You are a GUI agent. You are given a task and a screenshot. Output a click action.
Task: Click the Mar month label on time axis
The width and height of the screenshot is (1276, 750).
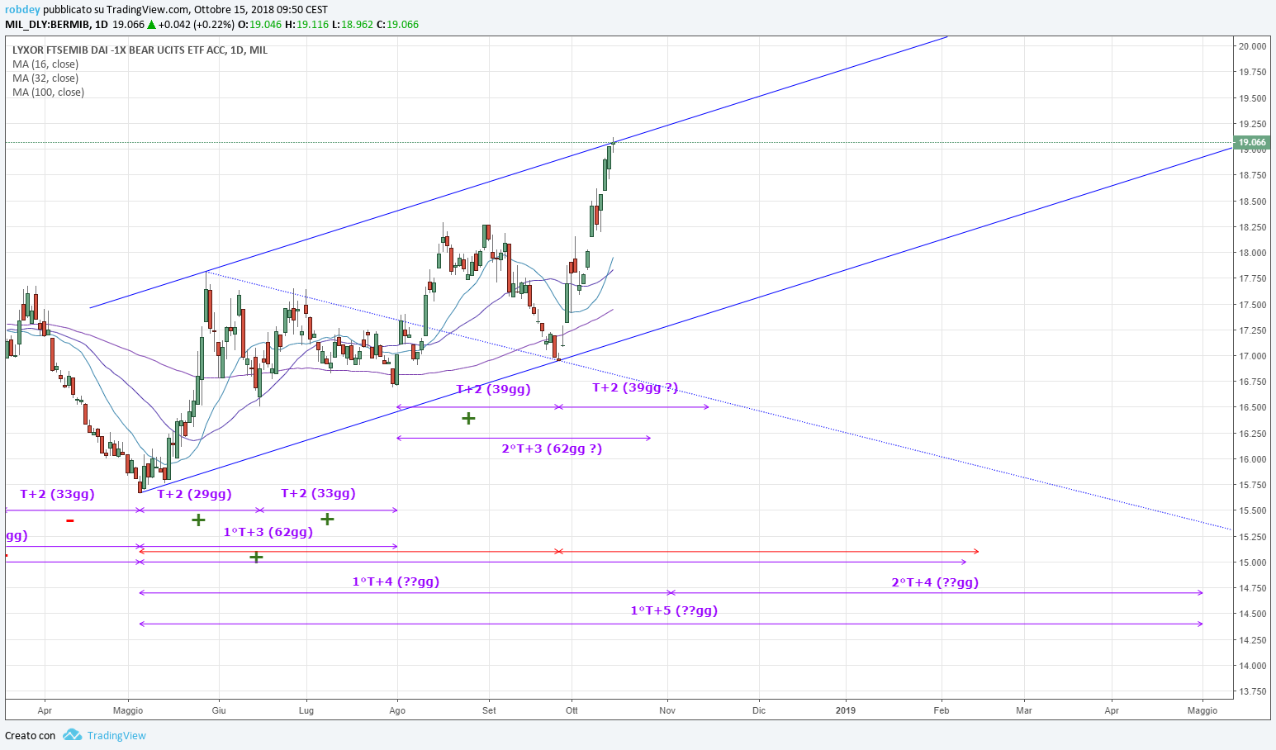coord(1024,710)
